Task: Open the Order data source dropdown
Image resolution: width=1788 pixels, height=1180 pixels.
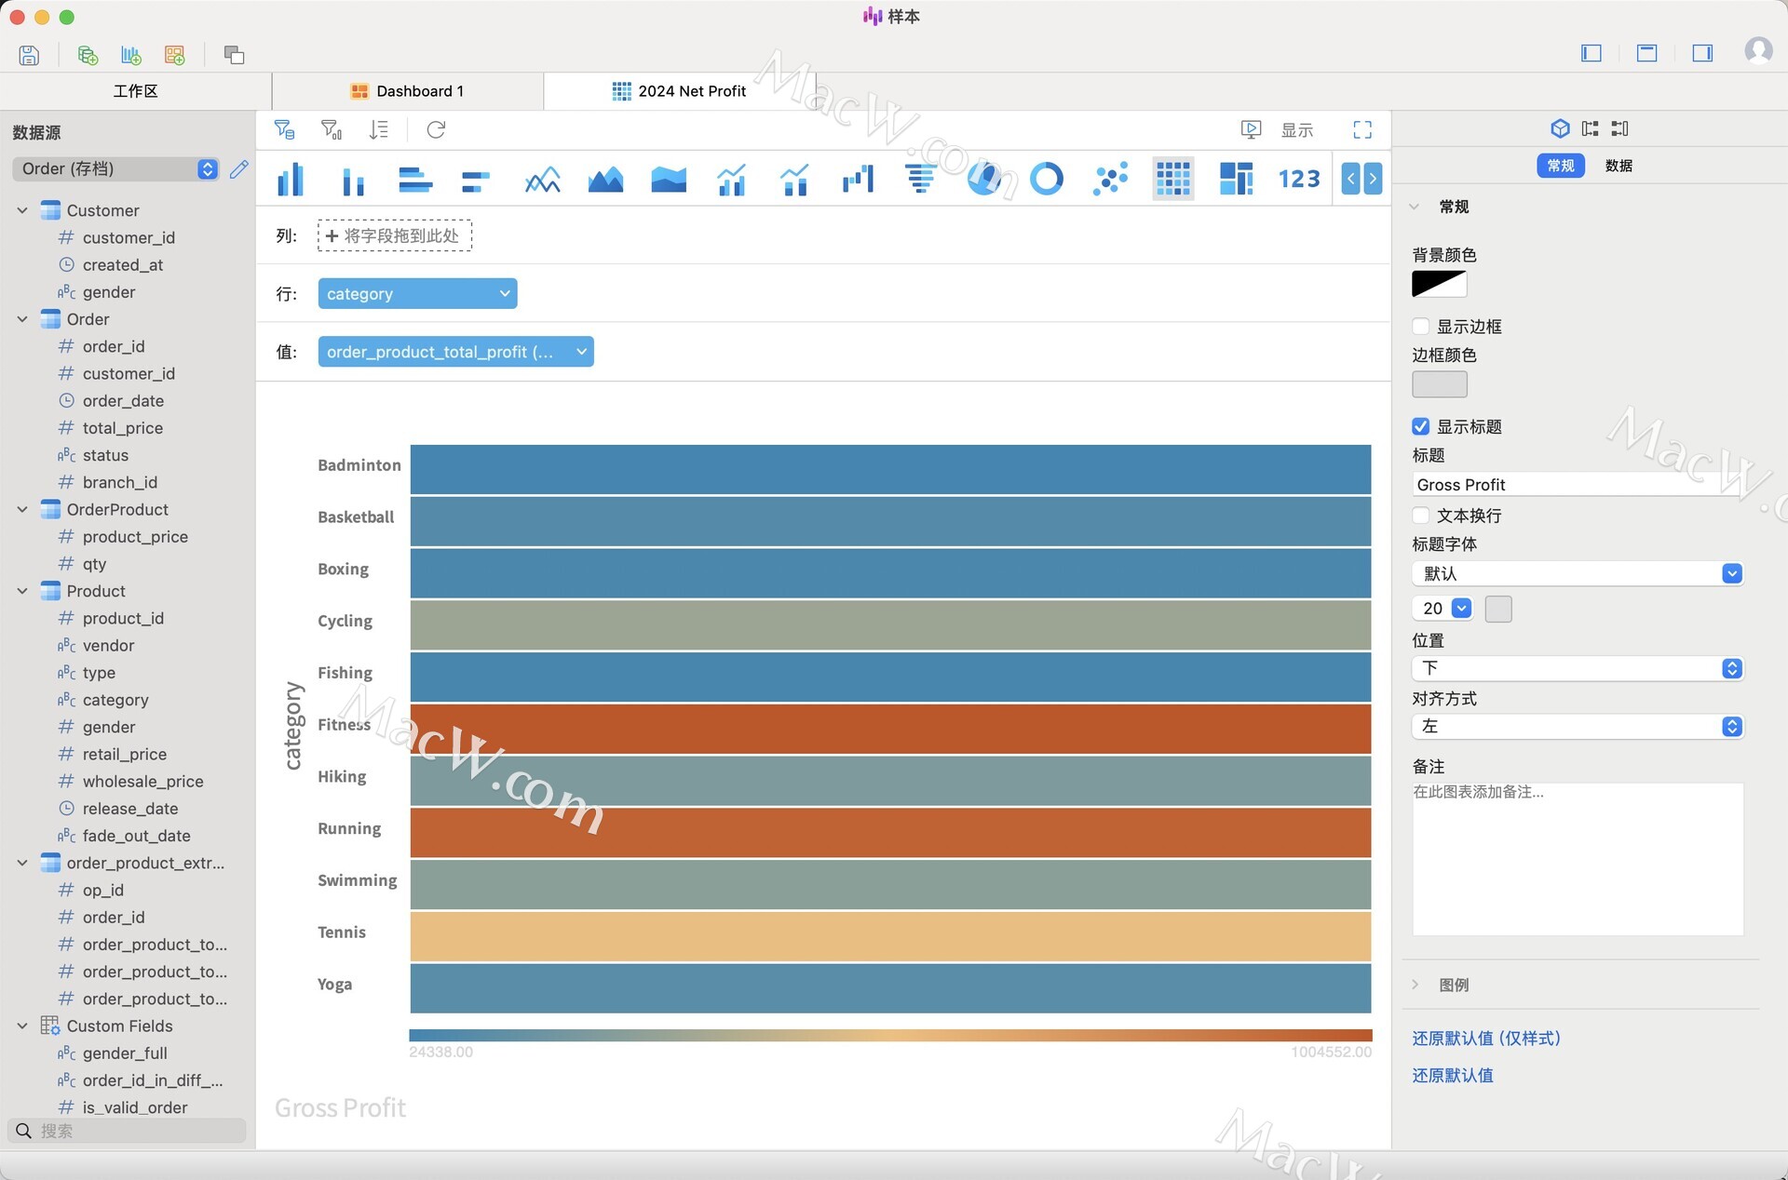Action: (115, 168)
